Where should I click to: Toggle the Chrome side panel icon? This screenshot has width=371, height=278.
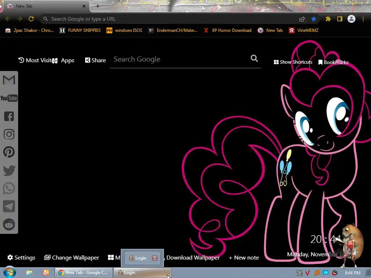pyautogui.click(x=340, y=19)
